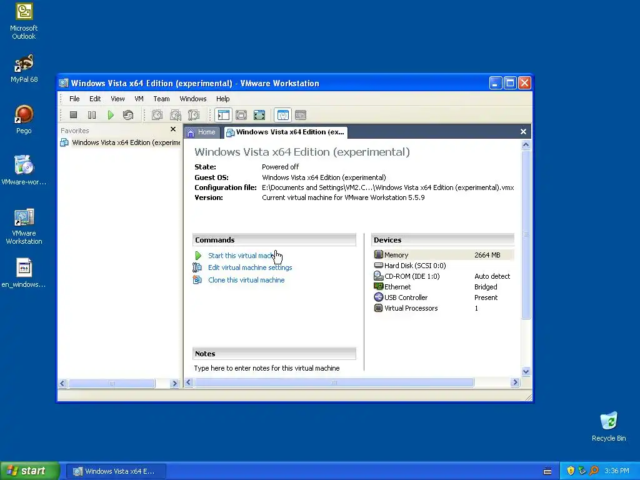Click the Reset toolbar icon

tap(128, 115)
